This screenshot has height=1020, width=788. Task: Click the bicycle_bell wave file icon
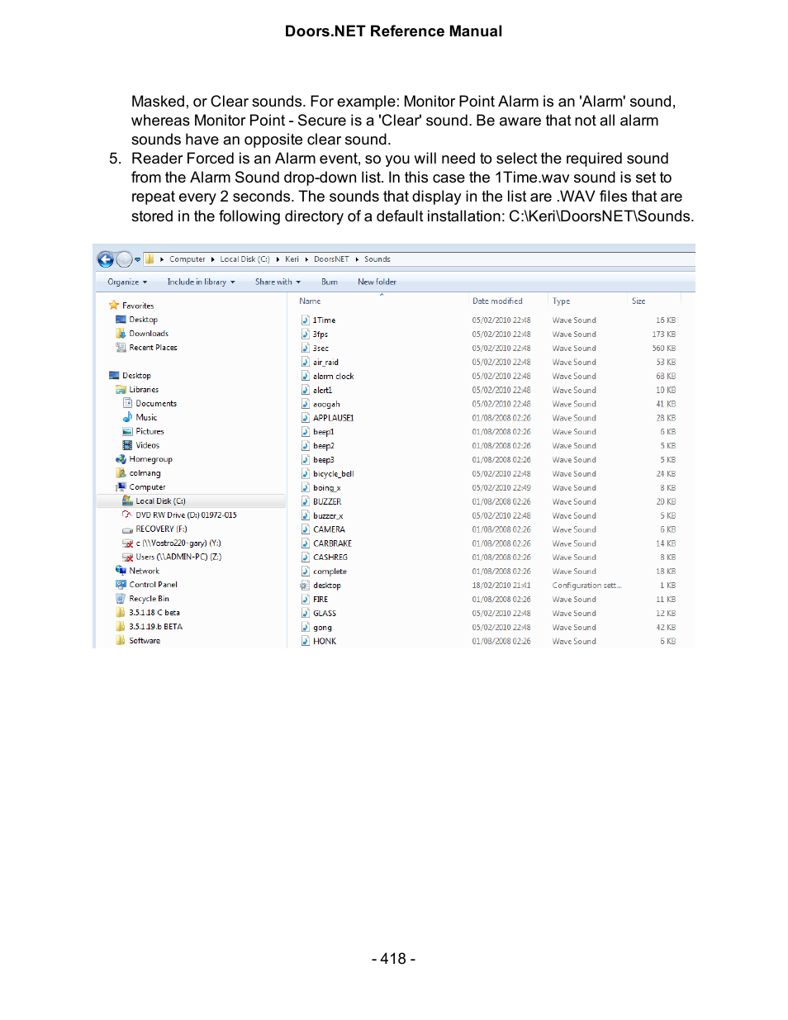tap(305, 474)
